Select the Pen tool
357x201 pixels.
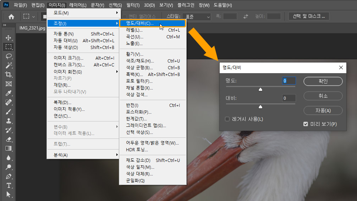click(9, 176)
